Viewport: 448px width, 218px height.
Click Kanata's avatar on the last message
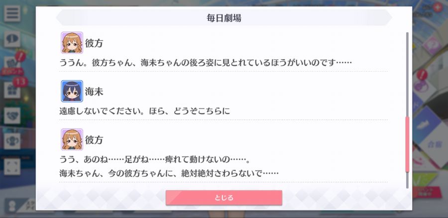tap(72, 139)
